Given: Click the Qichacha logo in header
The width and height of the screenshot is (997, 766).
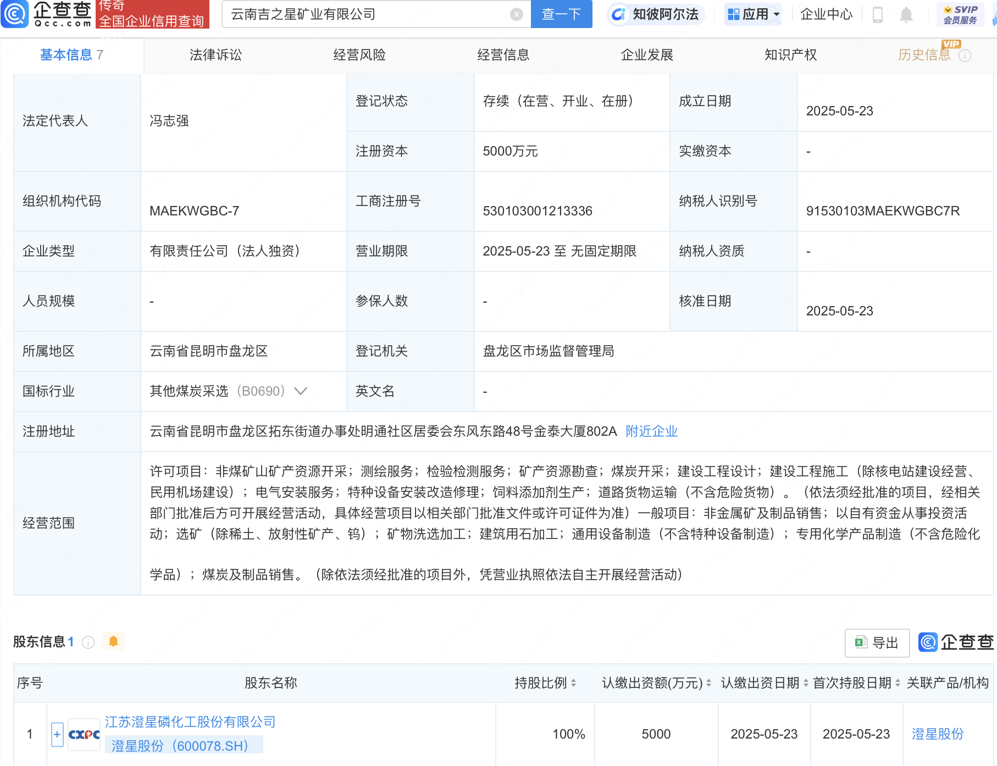Looking at the screenshot, I should [47, 14].
